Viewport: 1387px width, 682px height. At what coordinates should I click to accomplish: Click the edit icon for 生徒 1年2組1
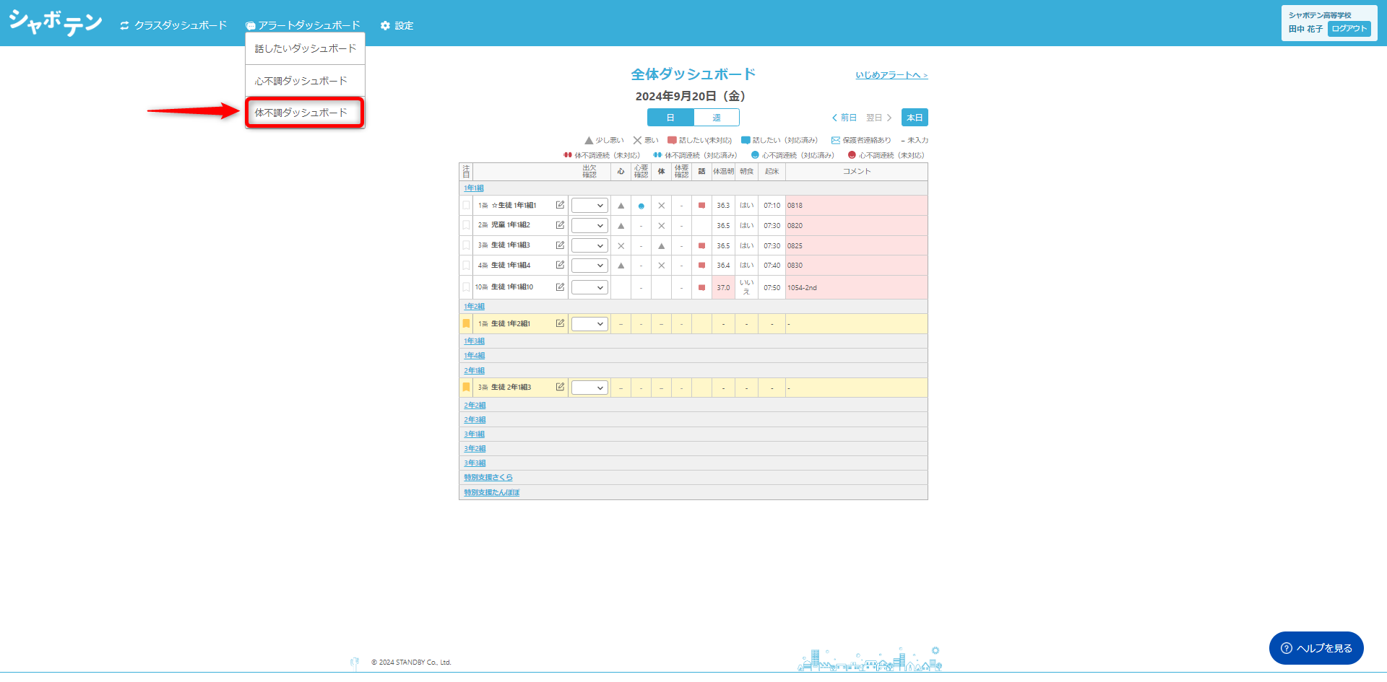click(560, 323)
